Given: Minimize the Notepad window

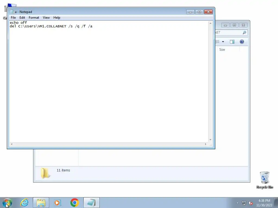Looking at the screenshot, I should [190, 12].
